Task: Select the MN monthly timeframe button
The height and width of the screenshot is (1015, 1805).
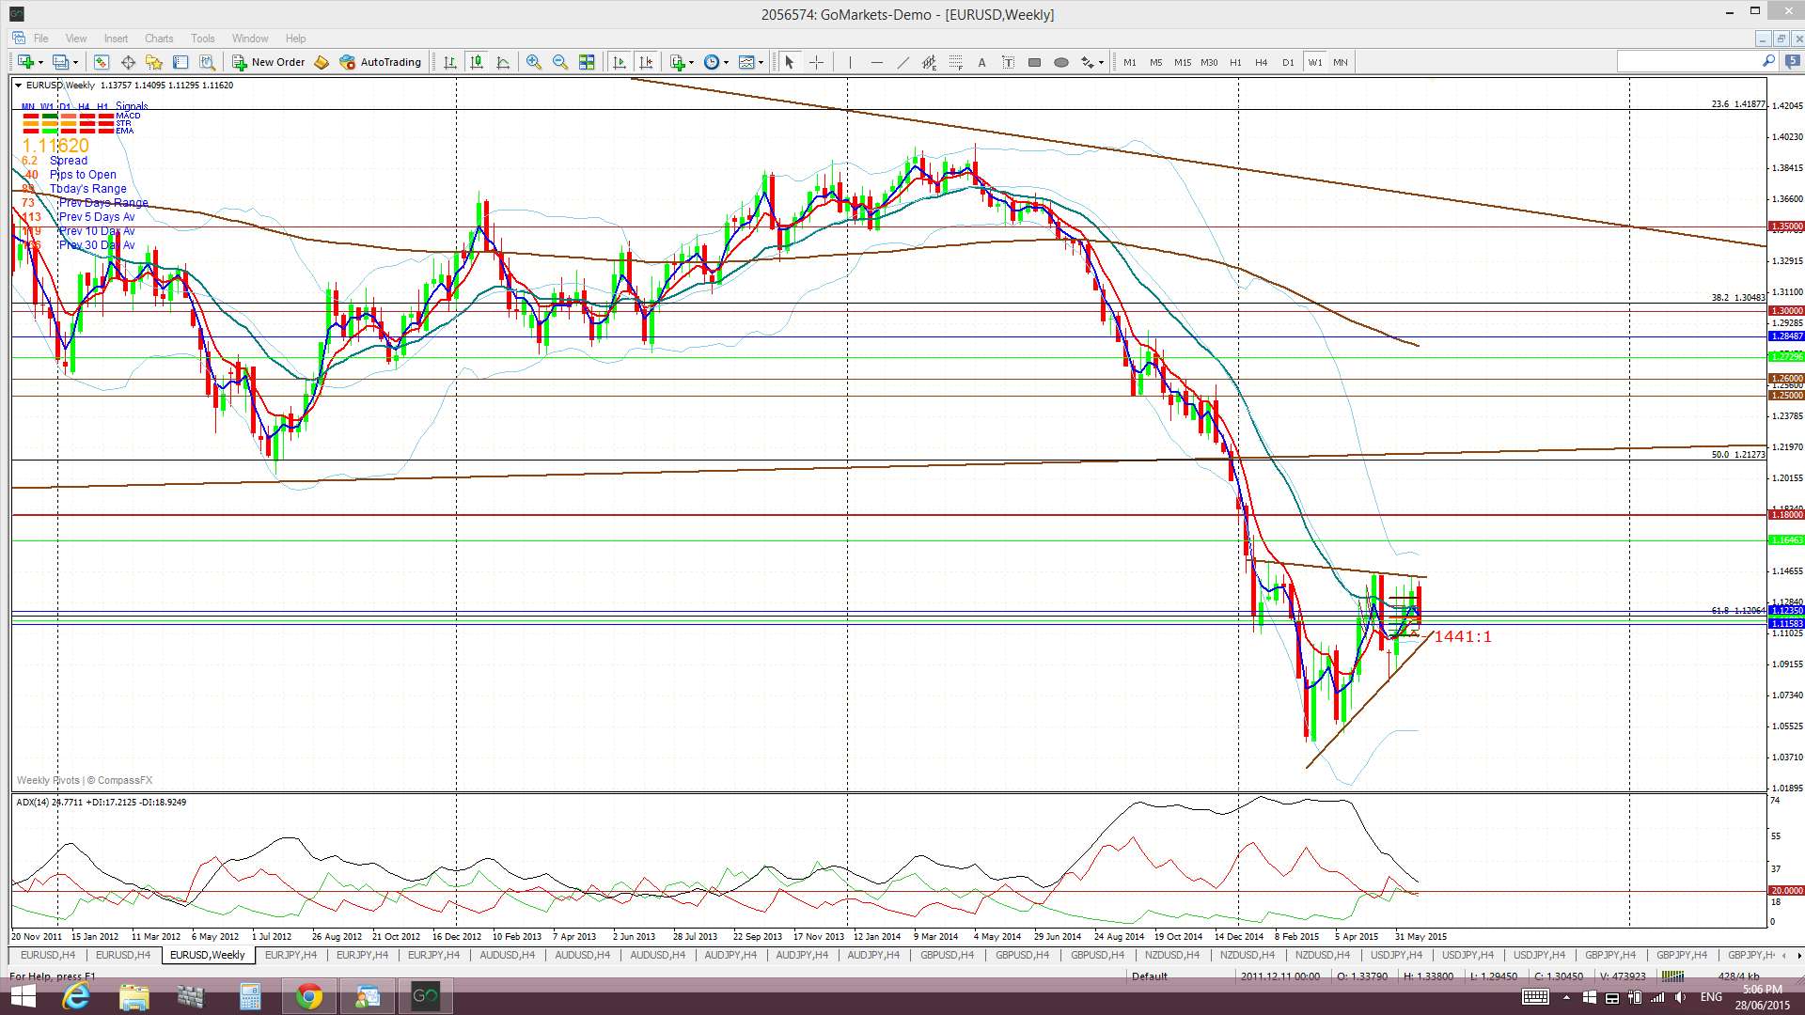Action: pyautogui.click(x=1340, y=62)
